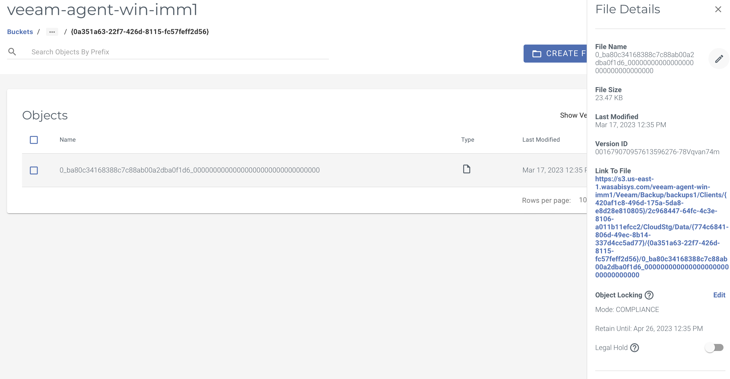The width and height of the screenshot is (730, 379).
Task: Expand the collapsed breadcrumb ellipsis
Action: click(x=52, y=32)
